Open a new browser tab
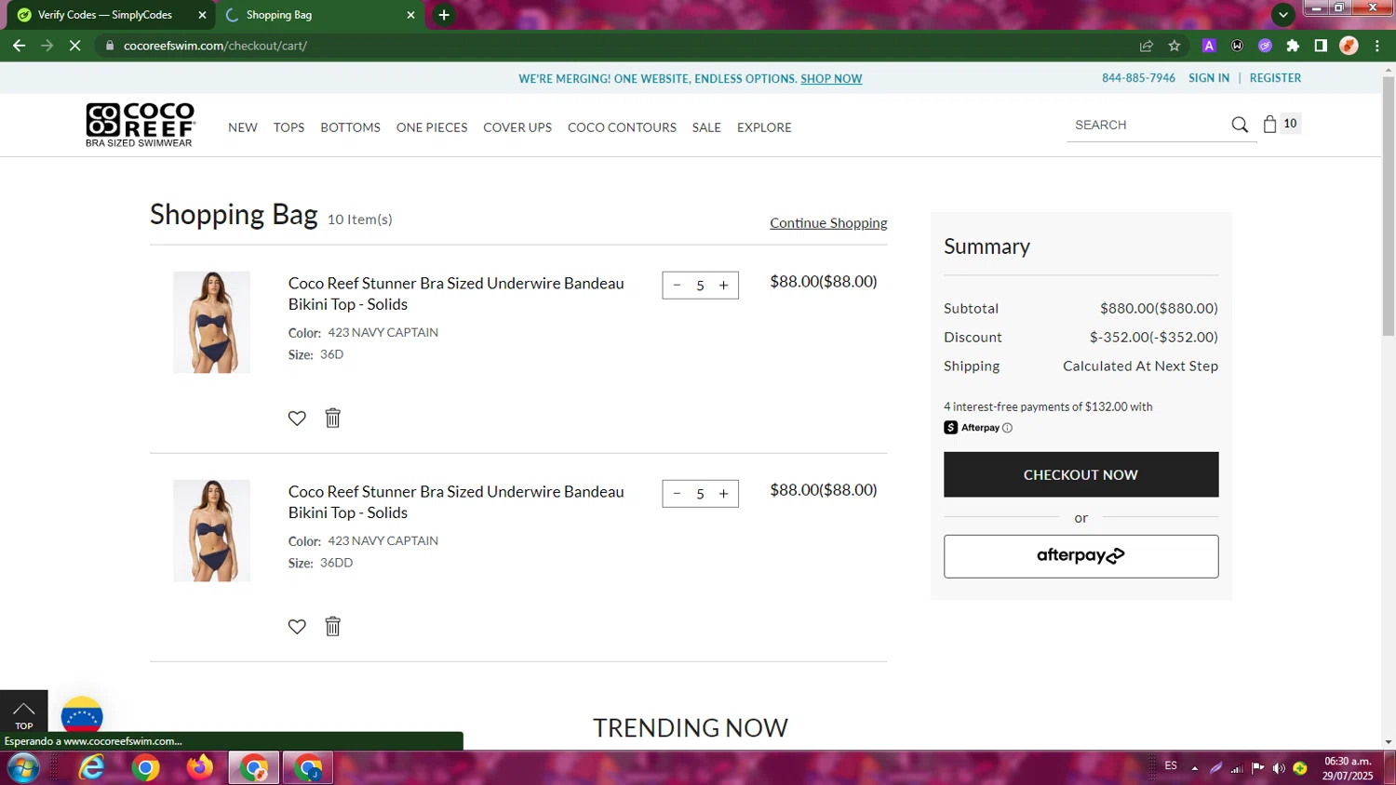 (x=444, y=15)
